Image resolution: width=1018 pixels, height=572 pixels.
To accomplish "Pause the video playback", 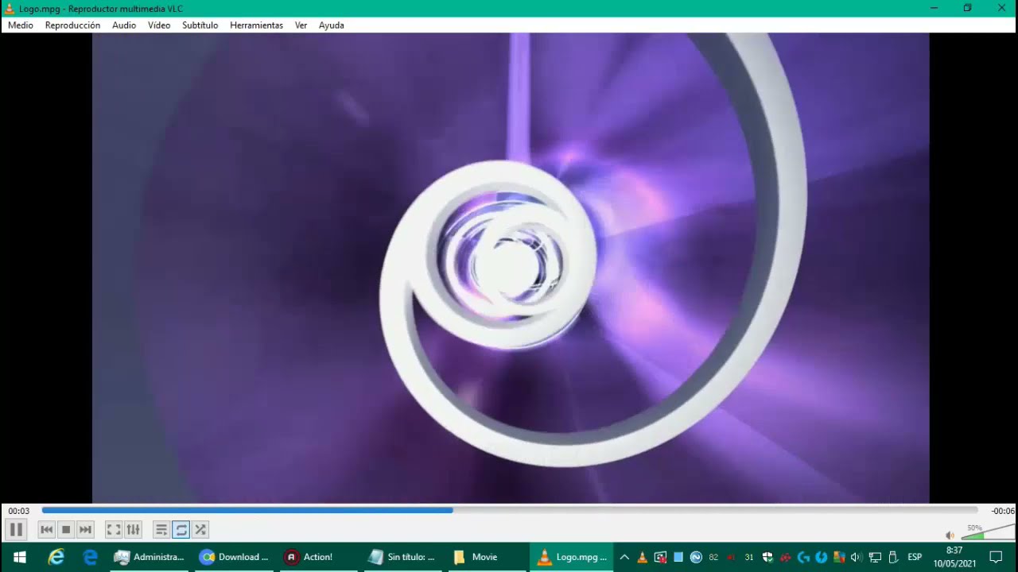I will (x=16, y=529).
